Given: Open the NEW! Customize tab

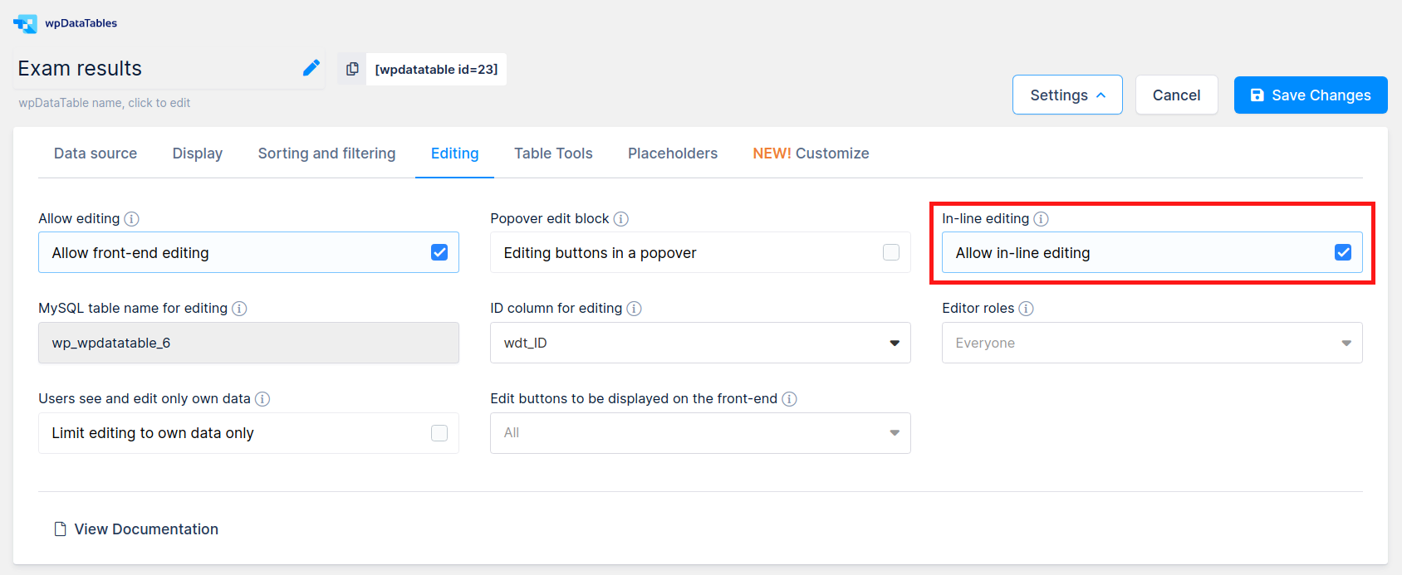Looking at the screenshot, I should click(811, 153).
